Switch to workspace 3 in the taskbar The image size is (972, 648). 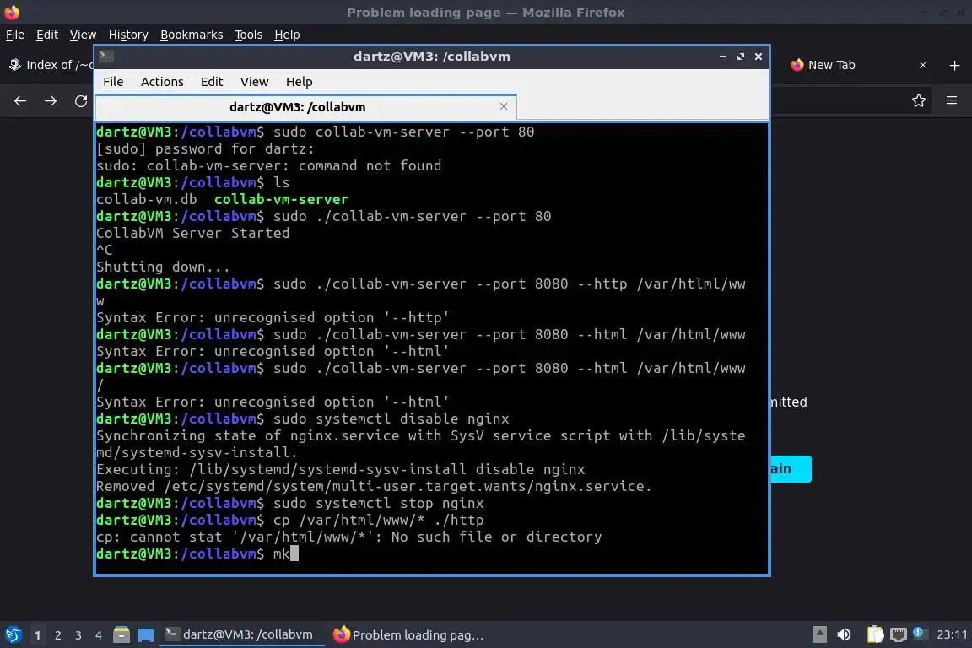[78, 635]
